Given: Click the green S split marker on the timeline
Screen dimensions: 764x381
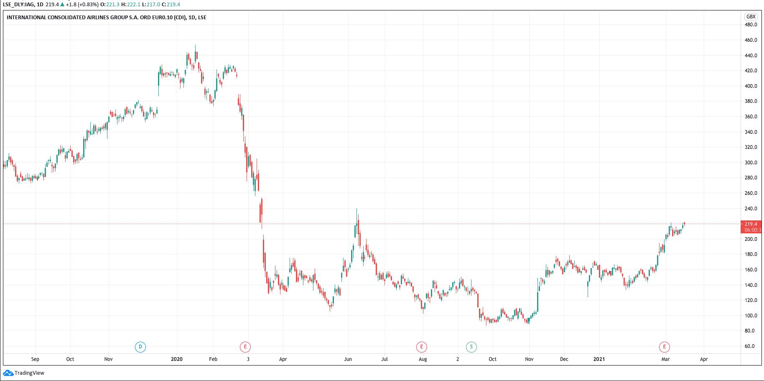Looking at the screenshot, I should click(472, 347).
